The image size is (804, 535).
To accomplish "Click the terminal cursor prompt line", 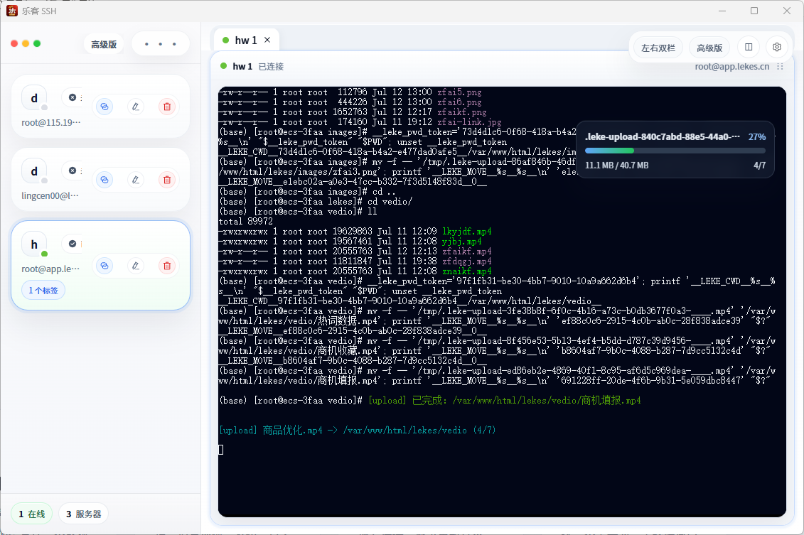I will pos(221,450).
